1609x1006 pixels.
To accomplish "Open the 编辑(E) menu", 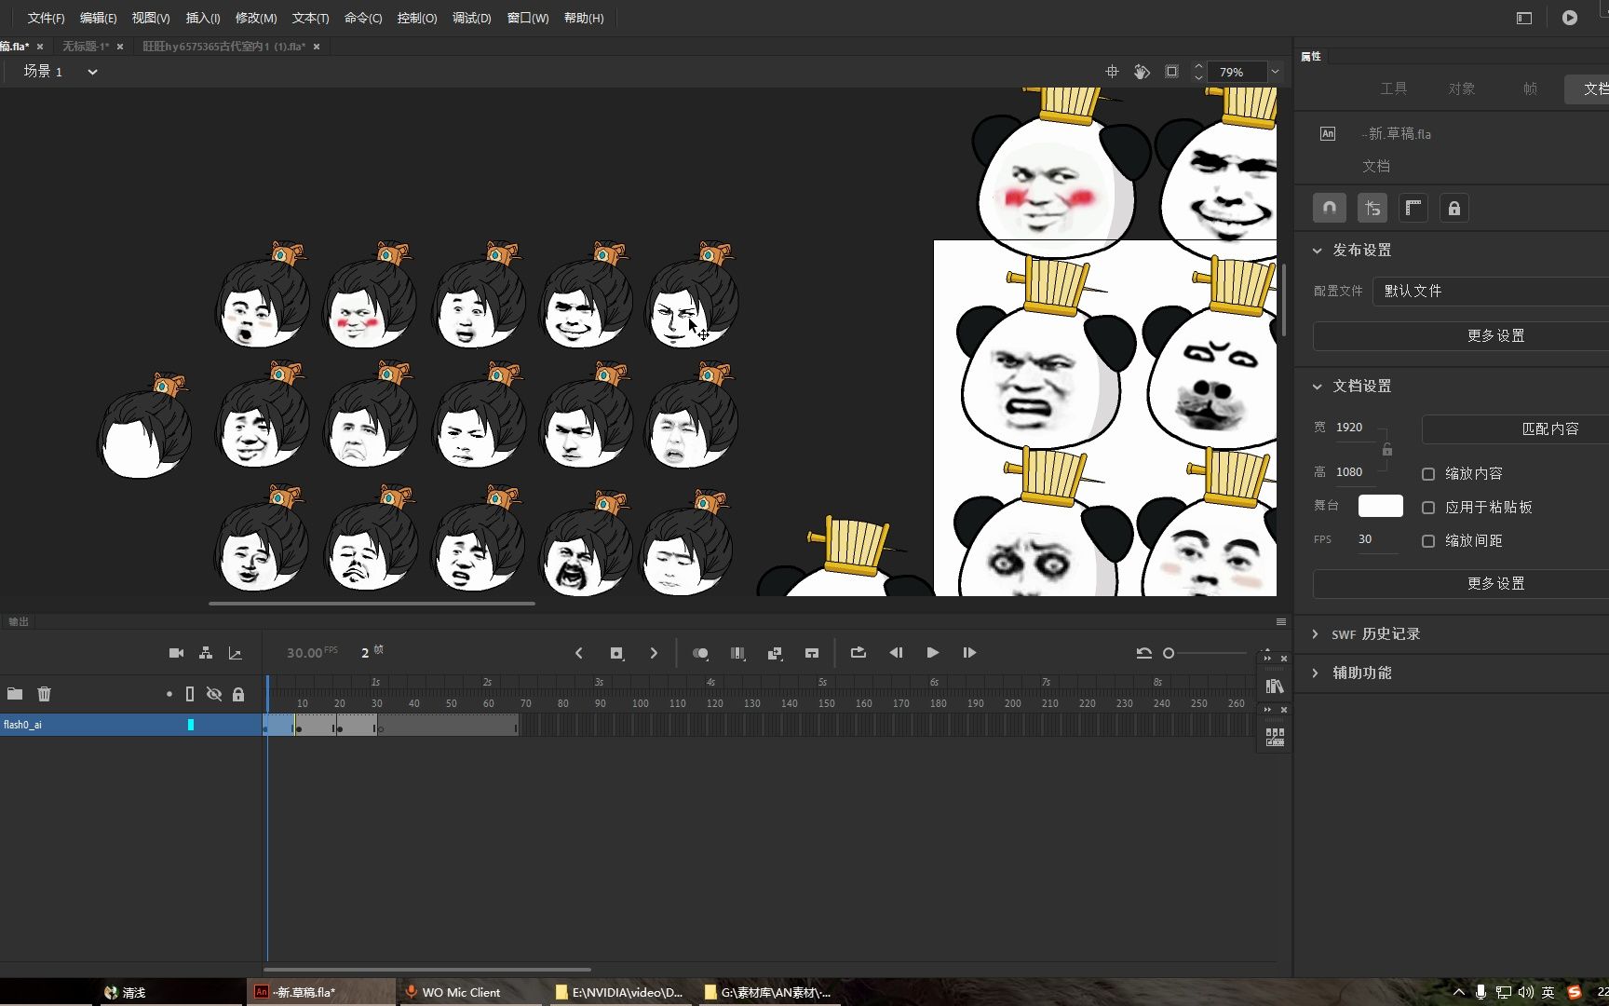I will [x=98, y=18].
